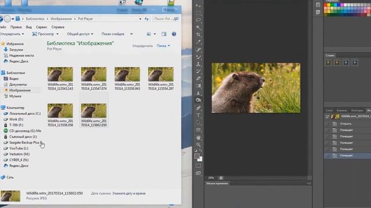Select the Rectangle shape tool

point(198,129)
